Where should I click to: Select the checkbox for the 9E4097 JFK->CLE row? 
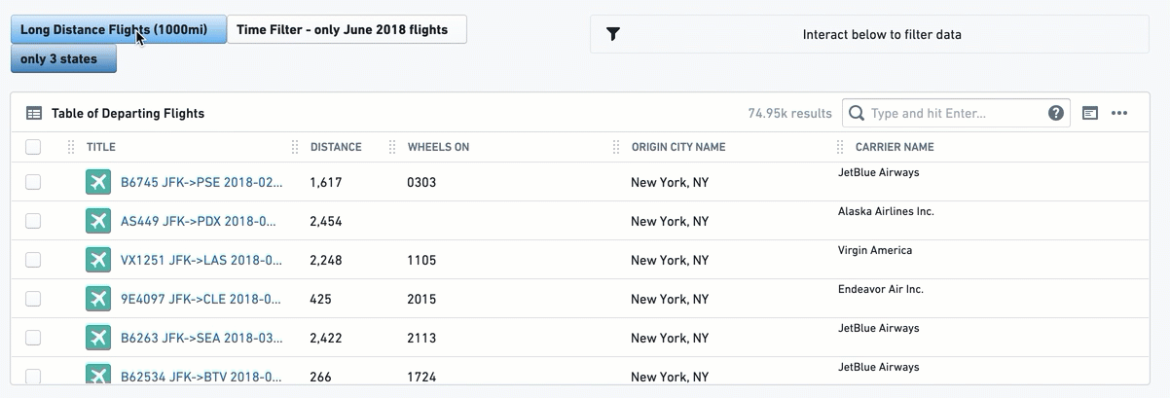click(x=33, y=299)
